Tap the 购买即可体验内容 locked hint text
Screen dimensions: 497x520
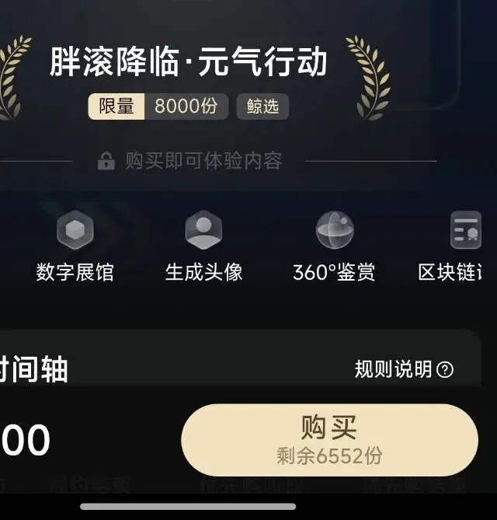pyautogui.click(x=203, y=161)
